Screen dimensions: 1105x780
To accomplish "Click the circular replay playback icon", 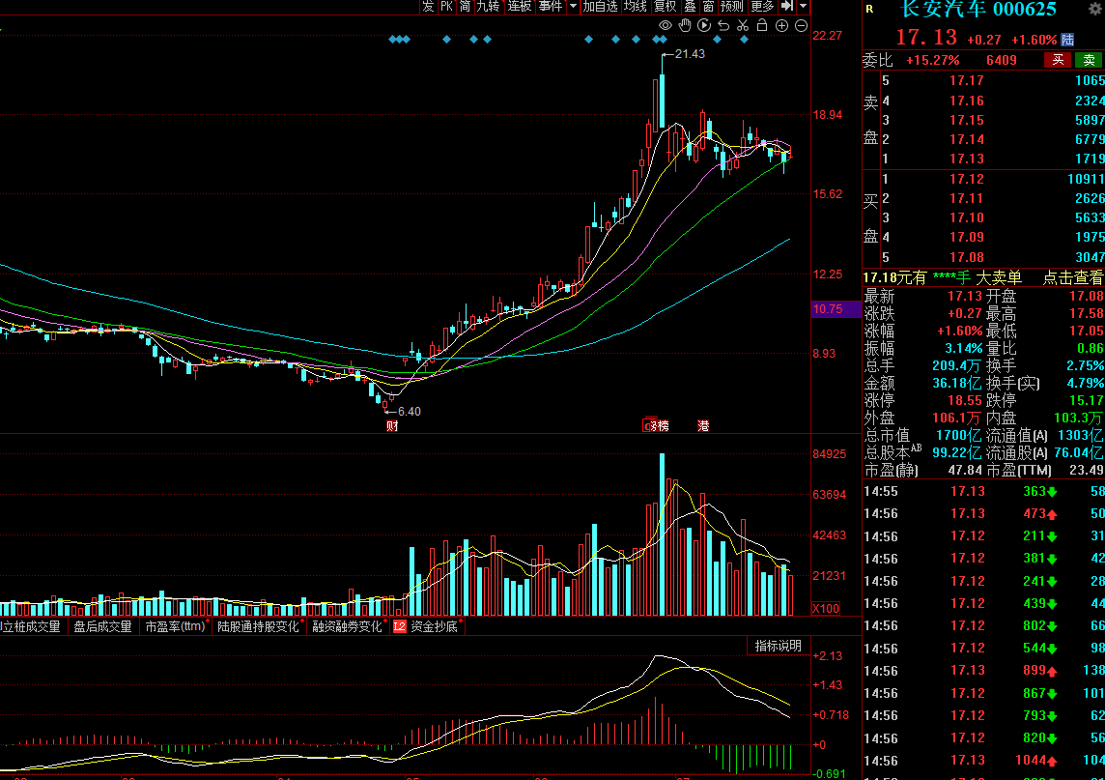I will [x=704, y=25].
